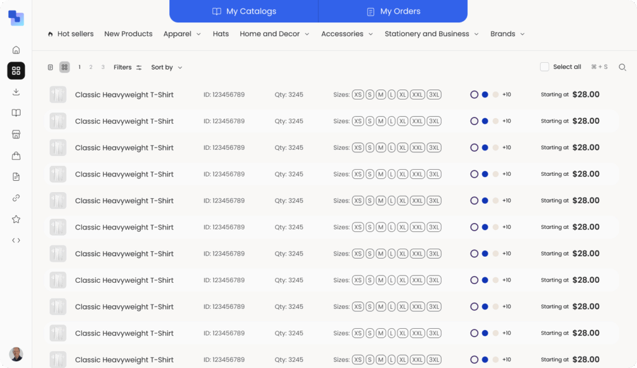This screenshot has width=637, height=368.
Task: Open the link chain sidebar icon
Action: pyautogui.click(x=16, y=198)
